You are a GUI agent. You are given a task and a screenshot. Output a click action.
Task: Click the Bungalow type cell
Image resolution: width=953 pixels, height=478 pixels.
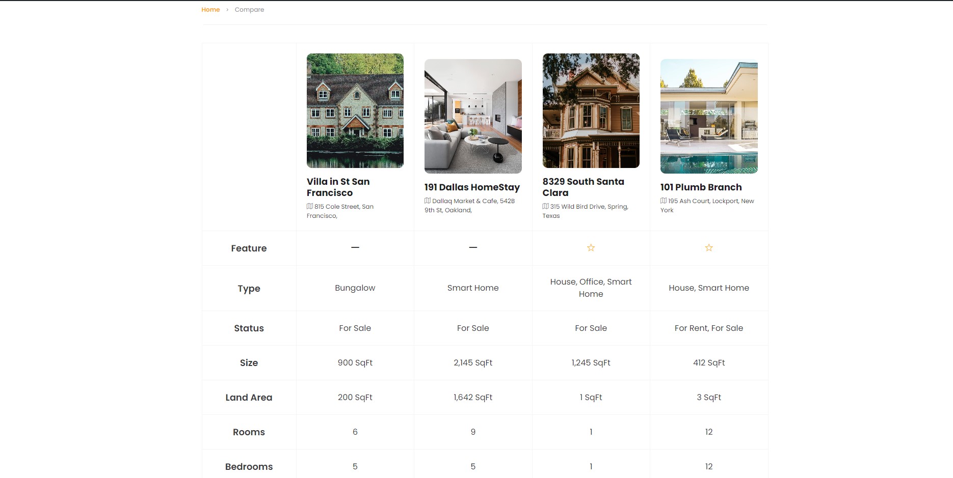(355, 288)
